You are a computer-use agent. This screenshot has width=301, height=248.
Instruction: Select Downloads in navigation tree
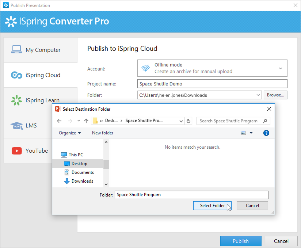click(82, 181)
